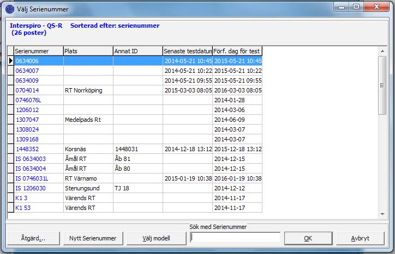Image resolution: width=395 pixels, height=254 pixels.
Task: Click the RT Värnamo location cell
Action: [88, 178]
